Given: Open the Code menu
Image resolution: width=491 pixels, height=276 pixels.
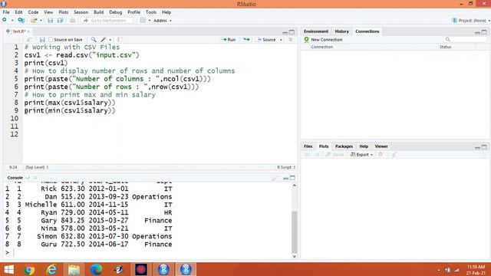Looking at the screenshot, I should coord(33,12).
